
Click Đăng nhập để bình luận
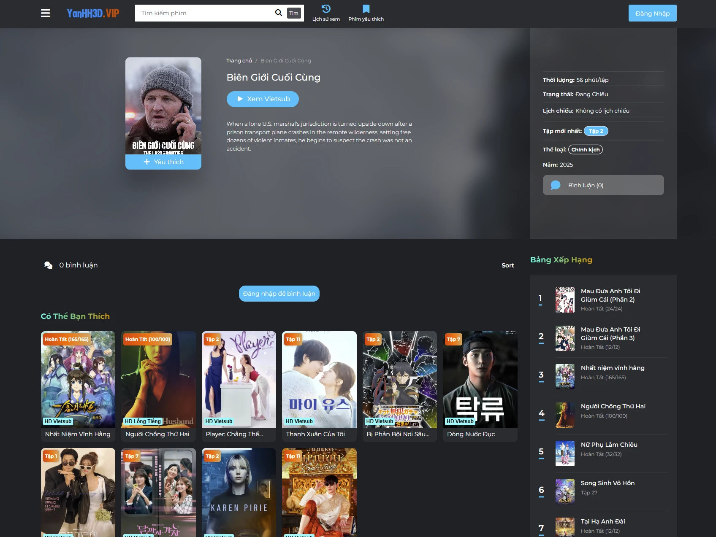279,293
